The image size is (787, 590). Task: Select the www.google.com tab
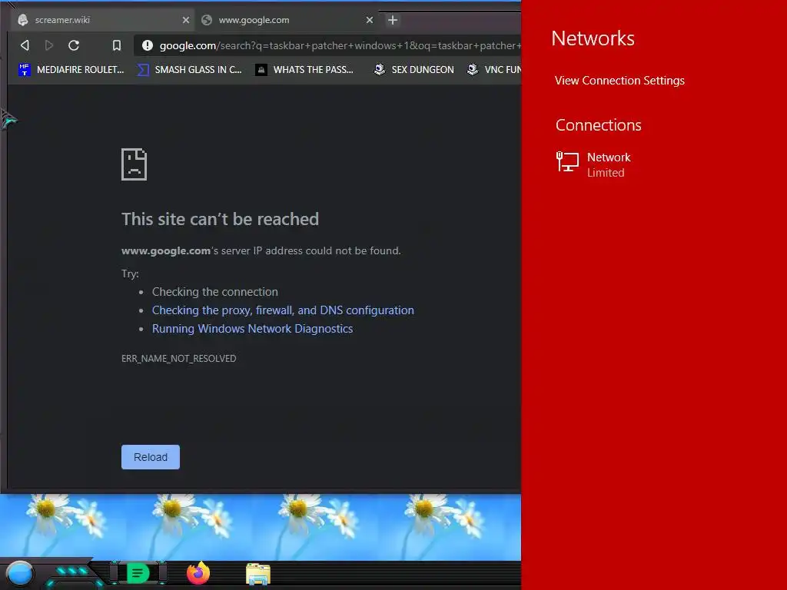[x=287, y=20]
